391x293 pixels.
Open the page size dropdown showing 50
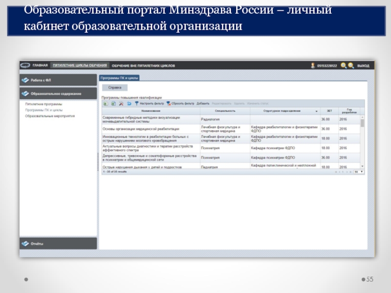click(358, 172)
